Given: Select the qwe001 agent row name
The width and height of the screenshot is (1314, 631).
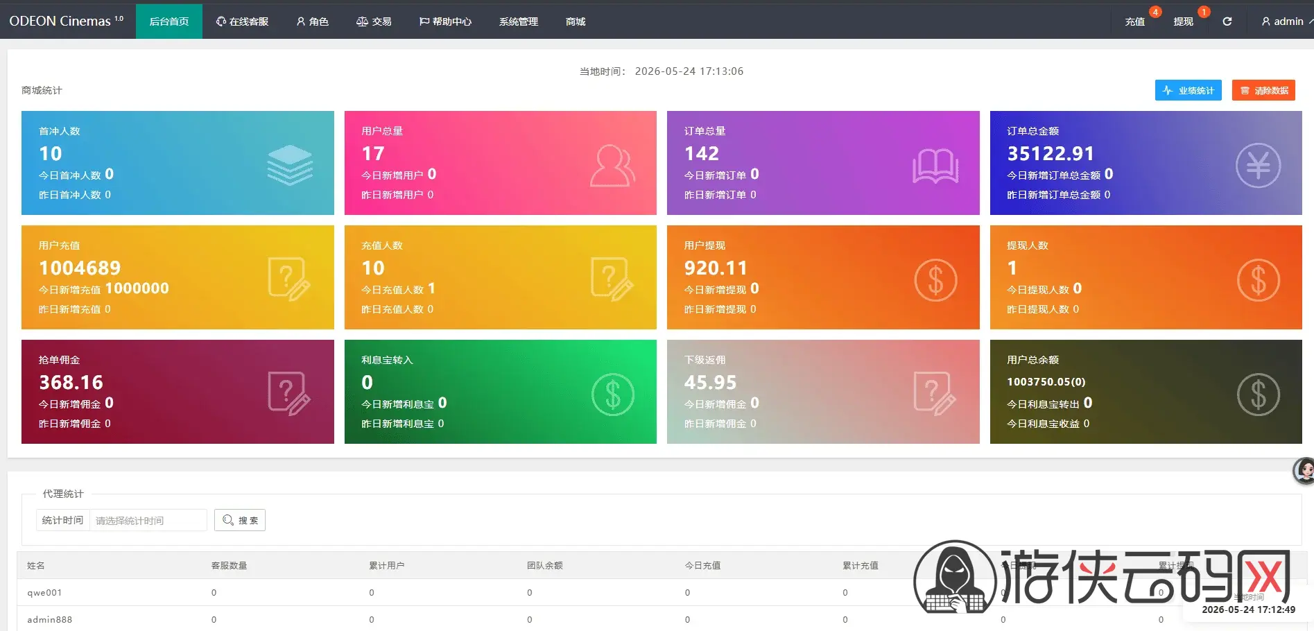Looking at the screenshot, I should [44, 592].
